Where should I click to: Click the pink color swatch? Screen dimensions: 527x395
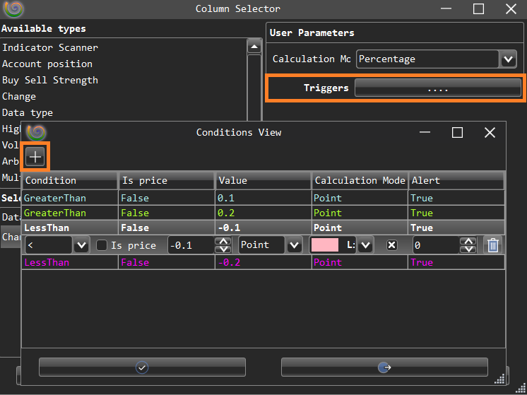pos(325,245)
